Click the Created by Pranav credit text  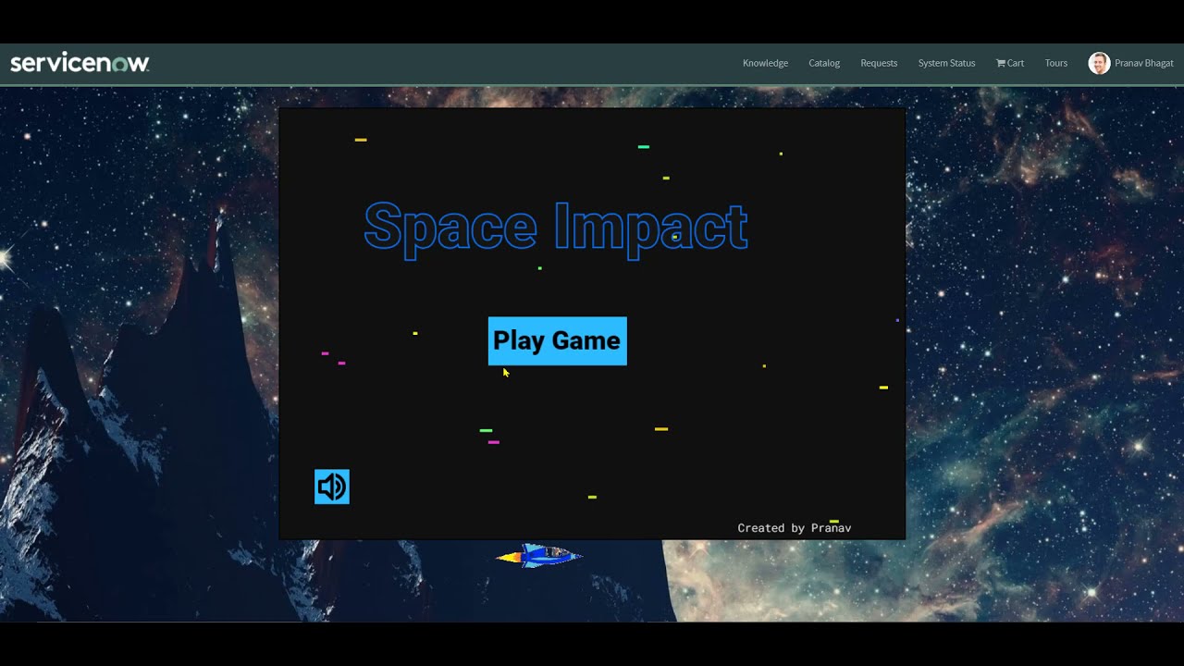(794, 527)
